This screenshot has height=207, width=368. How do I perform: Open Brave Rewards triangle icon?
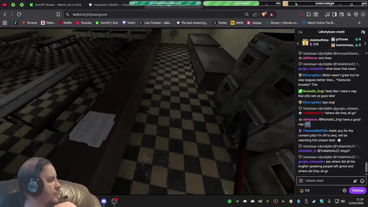tap(271, 14)
